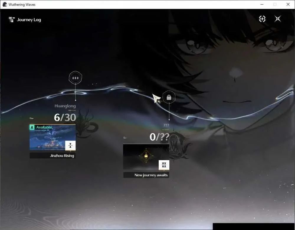
Task: Click the "6/30" progress counter
Action: click(x=65, y=118)
